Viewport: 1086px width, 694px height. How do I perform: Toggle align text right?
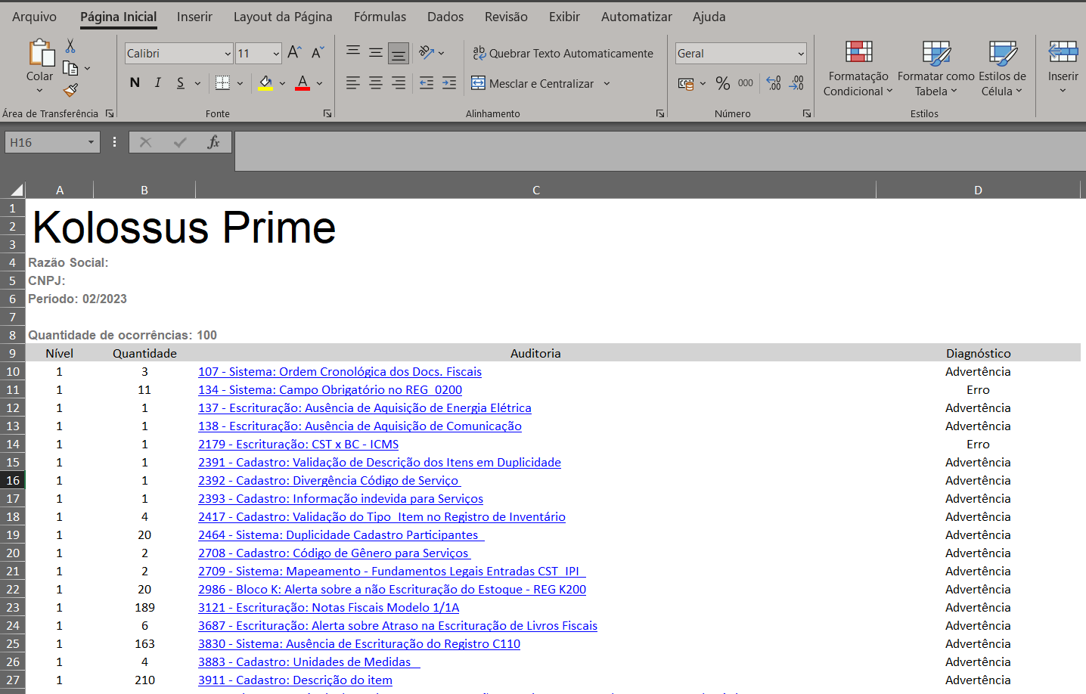pyautogui.click(x=399, y=83)
